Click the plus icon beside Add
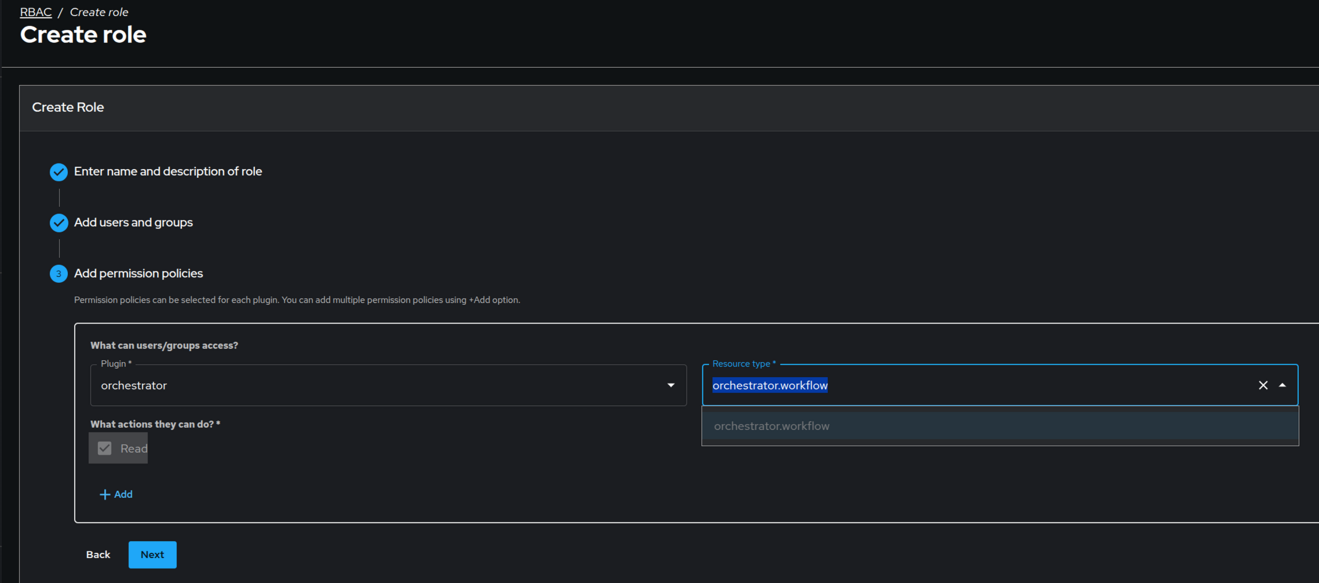The image size is (1319, 583). point(105,494)
